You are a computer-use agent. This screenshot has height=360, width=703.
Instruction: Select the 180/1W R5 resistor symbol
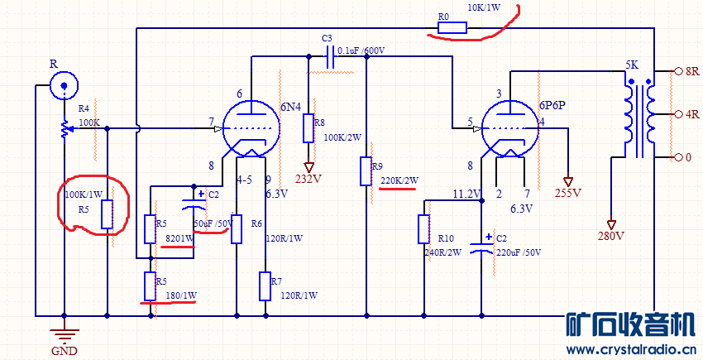point(151,286)
